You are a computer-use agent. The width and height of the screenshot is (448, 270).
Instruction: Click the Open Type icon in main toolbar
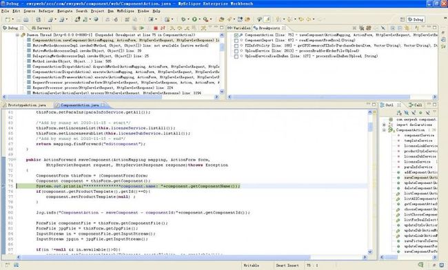[x=221, y=19]
